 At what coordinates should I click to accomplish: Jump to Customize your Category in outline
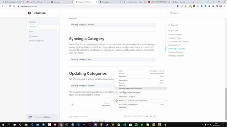click(179, 42)
